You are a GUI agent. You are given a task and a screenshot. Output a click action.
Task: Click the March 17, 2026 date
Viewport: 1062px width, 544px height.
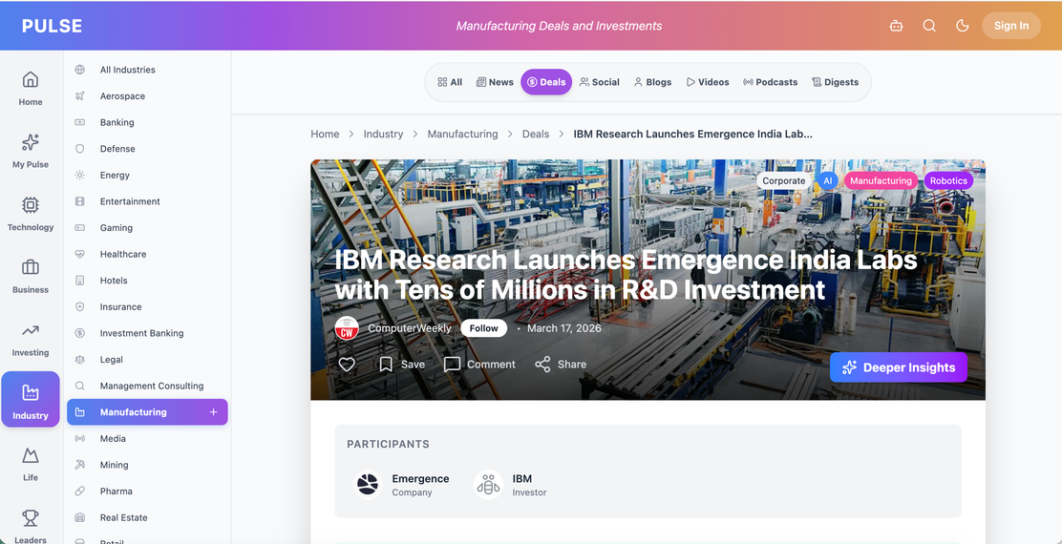pyautogui.click(x=564, y=328)
